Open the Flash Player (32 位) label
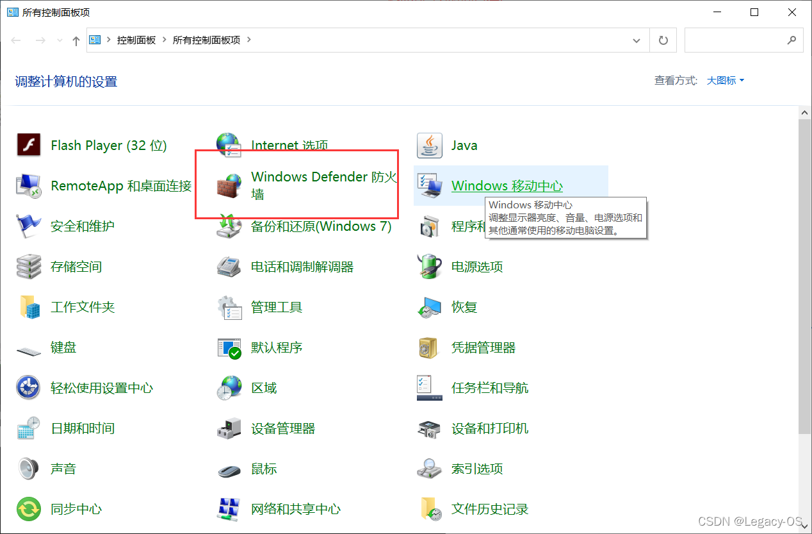Image resolution: width=812 pixels, height=534 pixels. (x=109, y=146)
